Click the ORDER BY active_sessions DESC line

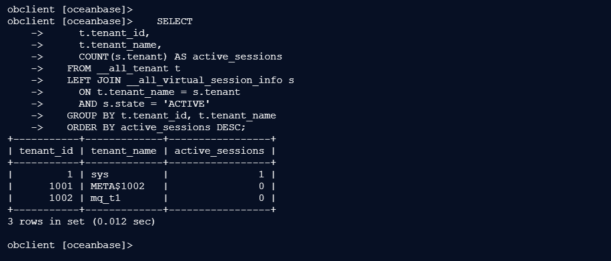coord(156,127)
